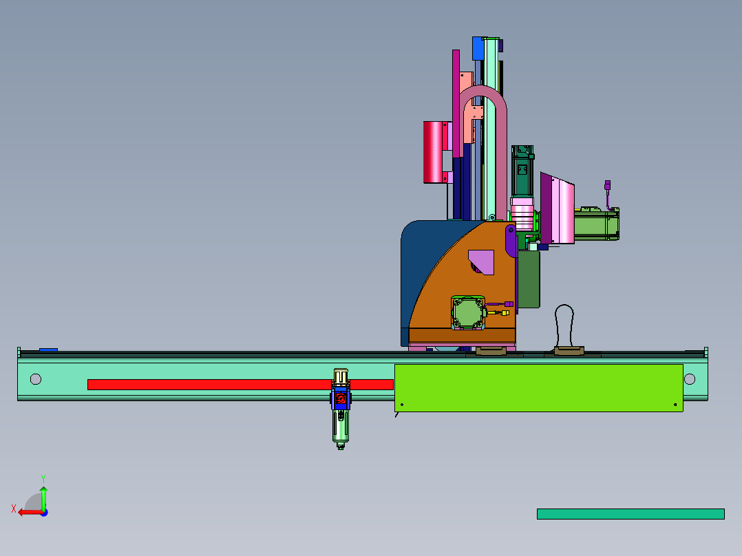
Task: Select the lime green cover plate
Action: click(x=538, y=388)
